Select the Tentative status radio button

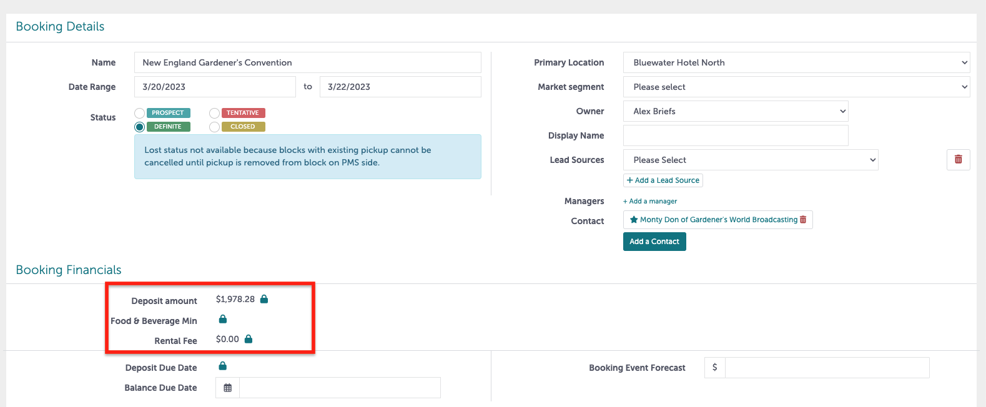tap(215, 113)
